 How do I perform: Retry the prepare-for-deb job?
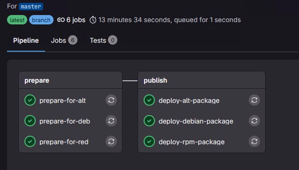[x=111, y=121]
